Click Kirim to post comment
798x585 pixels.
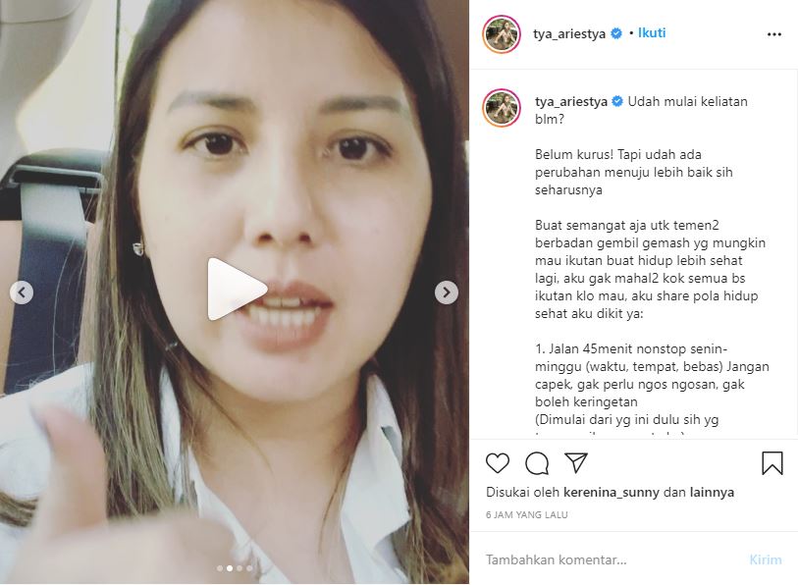click(x=766, y=559)
